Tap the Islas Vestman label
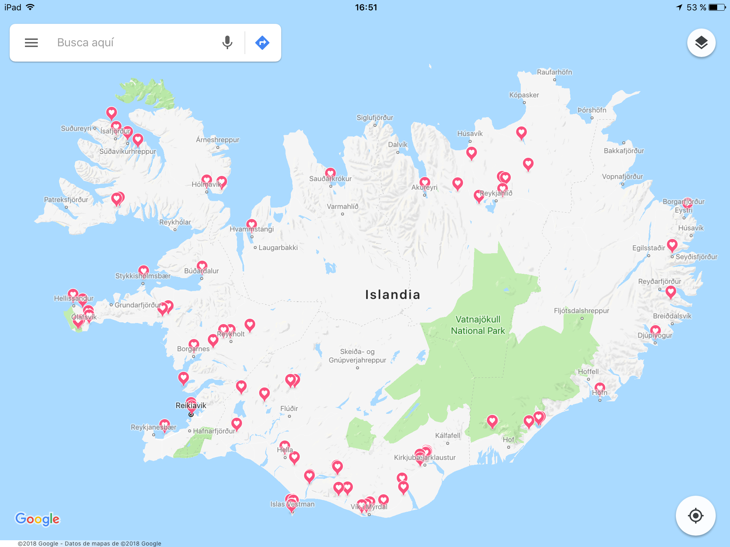The width and height of the screenshot is (730, 547). click(x=292, y=504)
